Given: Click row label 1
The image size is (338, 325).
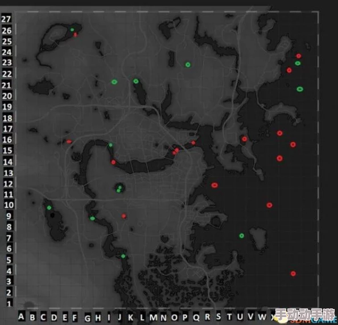Looking at the screenshot, I should (9, 304).
